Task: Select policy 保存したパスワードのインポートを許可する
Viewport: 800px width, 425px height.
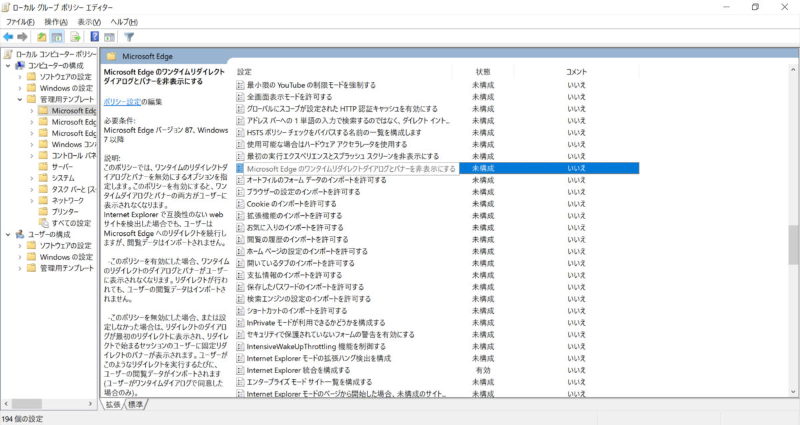Action: click(x=305, y=287)
